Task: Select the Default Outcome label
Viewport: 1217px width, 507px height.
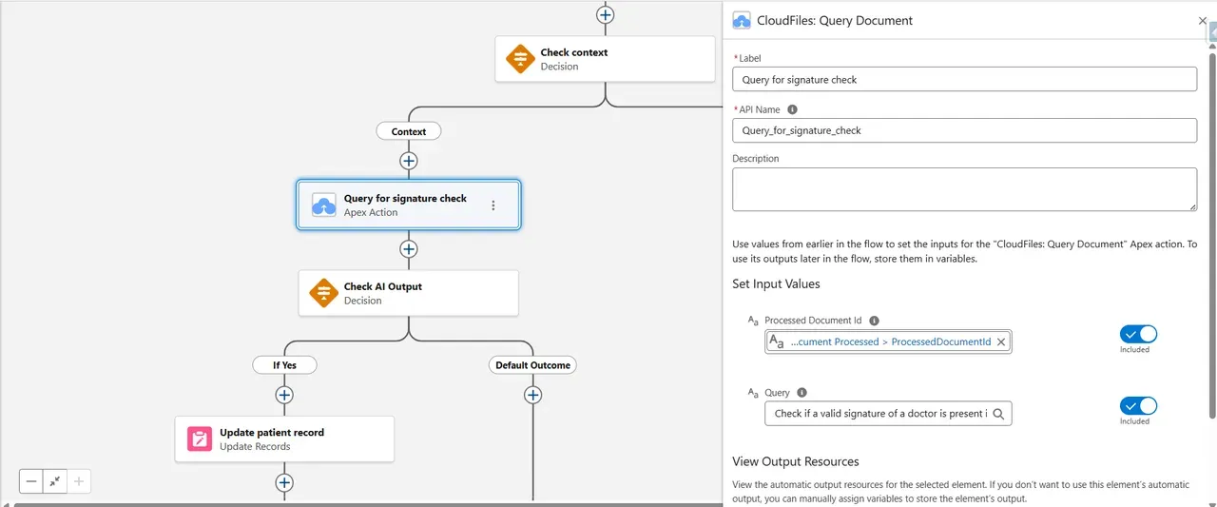Action: coord(532,365)
